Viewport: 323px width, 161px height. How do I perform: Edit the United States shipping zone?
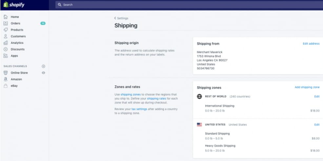point(317,125)
